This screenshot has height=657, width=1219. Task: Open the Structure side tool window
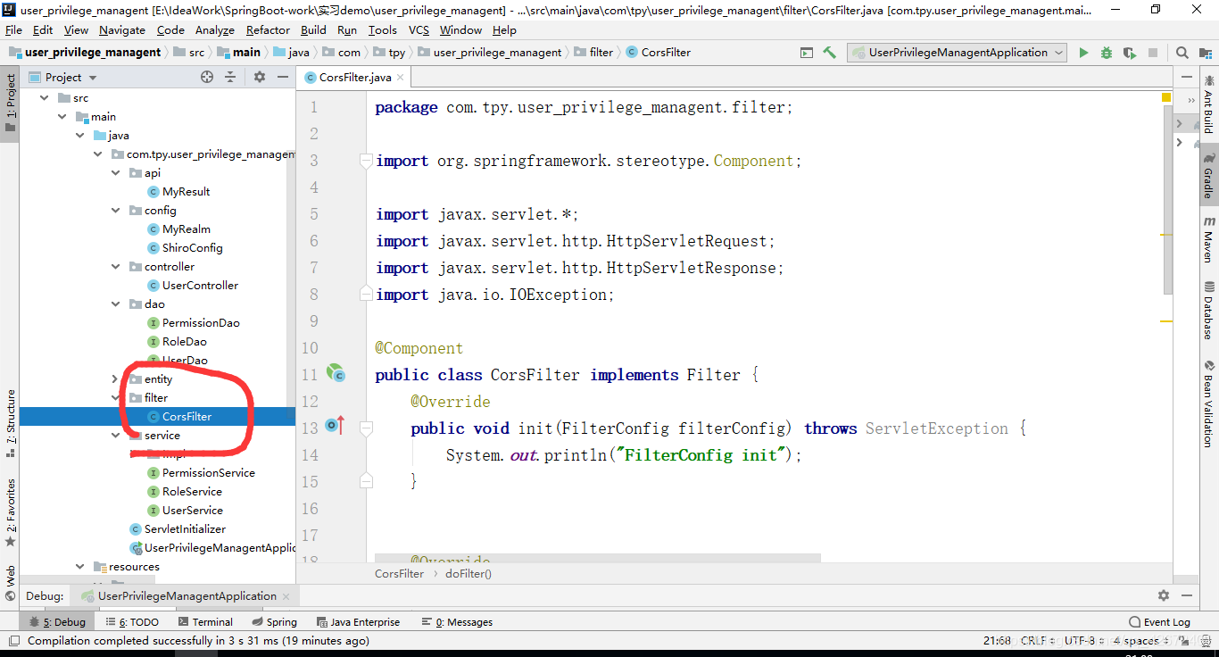pos(11,423)
